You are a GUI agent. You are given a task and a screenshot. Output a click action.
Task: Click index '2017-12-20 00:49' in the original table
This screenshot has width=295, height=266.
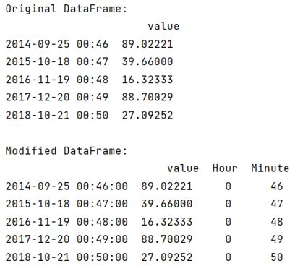(57, 97)
